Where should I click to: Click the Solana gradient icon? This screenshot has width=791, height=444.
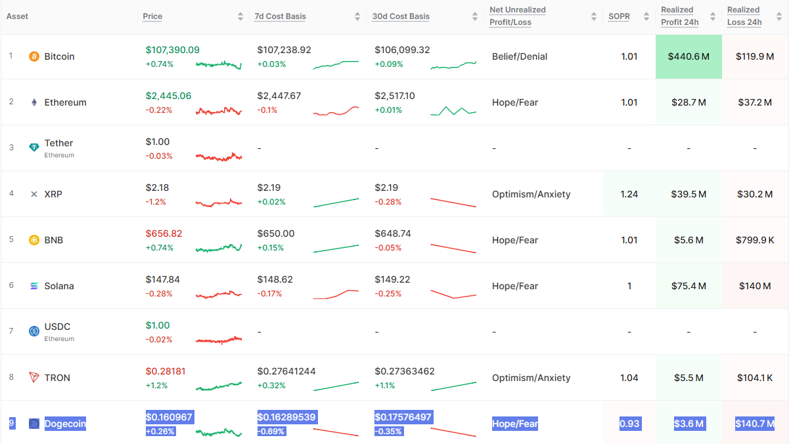34,286
